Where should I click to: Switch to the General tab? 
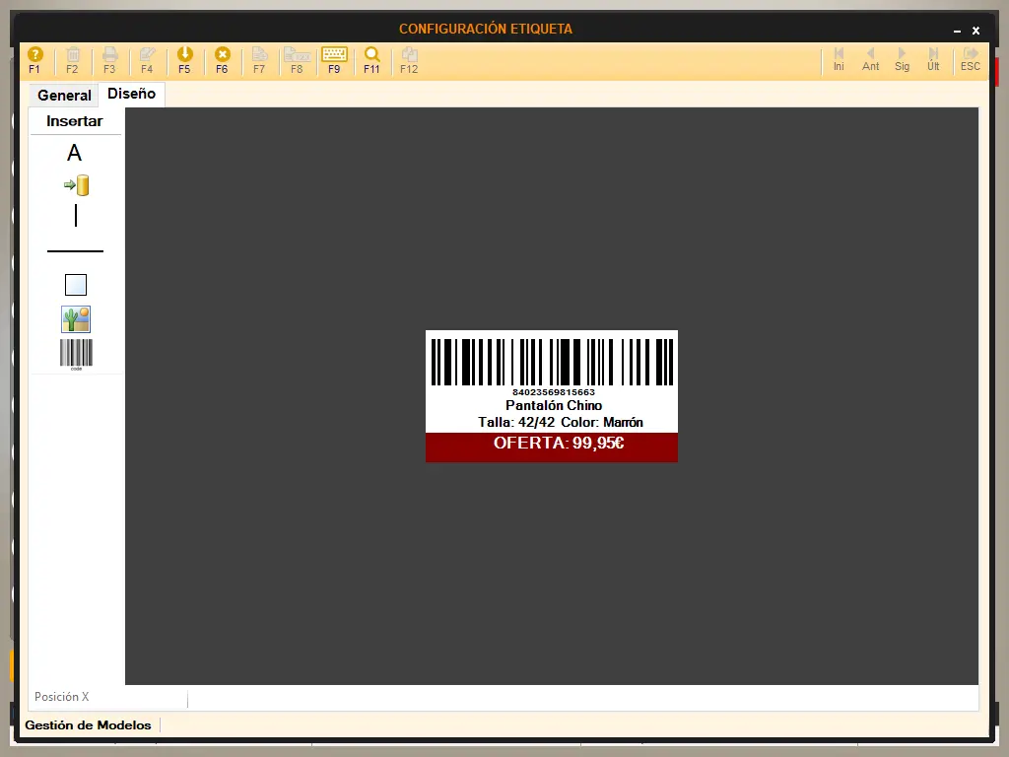tap(64, 96)
